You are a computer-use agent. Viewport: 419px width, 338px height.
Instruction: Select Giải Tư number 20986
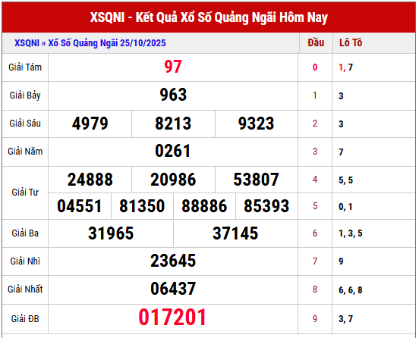[173, 180]
